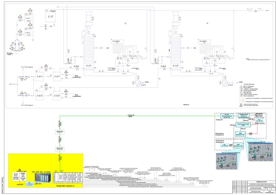The image size is (276, 195).
Task: Toggle the UPS 3000 ВА block near АРМ №2
Action: coord(224,145)
